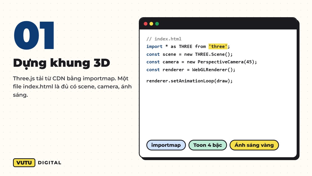Click the 'const renderer = WebGLRenderer();' line
The height and width of the screenshot is (176, 312).
[x=191, y=70]
